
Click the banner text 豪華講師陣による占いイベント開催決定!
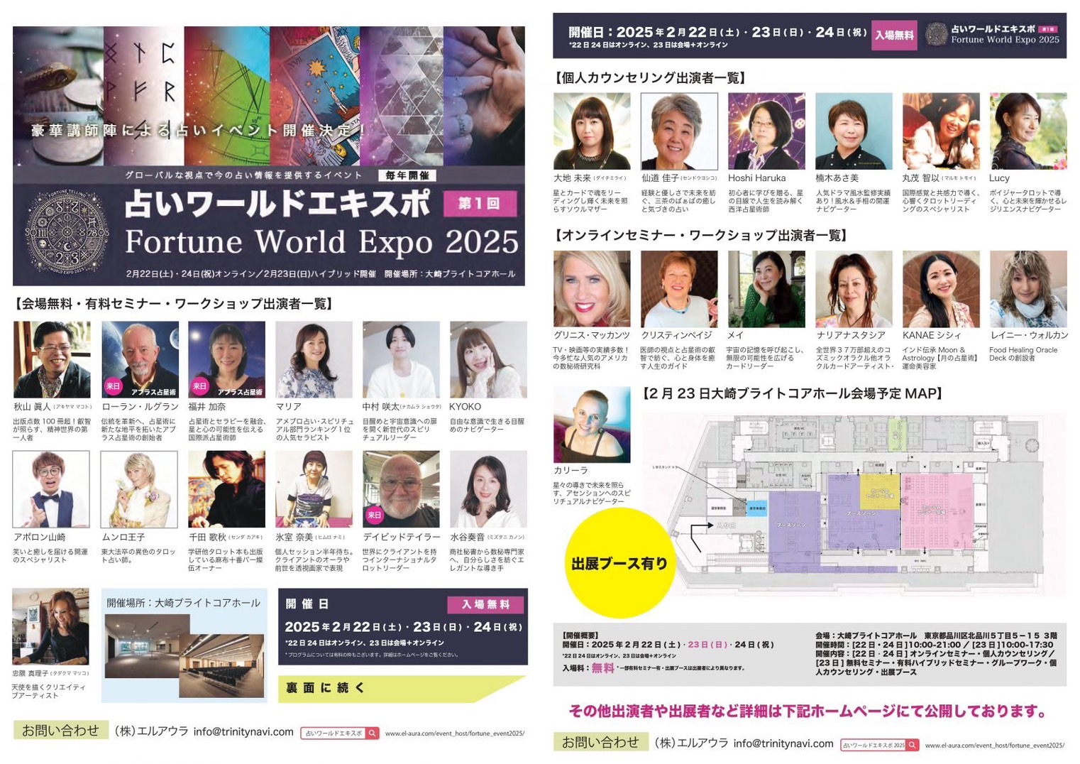click(199, 130)
